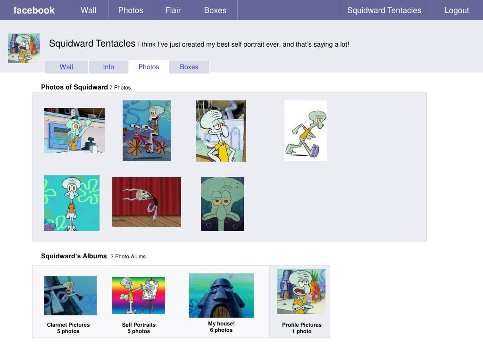This screenshot has width=483, height=362.
Task: Click the Clarinet Pictures album title
Action: tap(68, 325)
